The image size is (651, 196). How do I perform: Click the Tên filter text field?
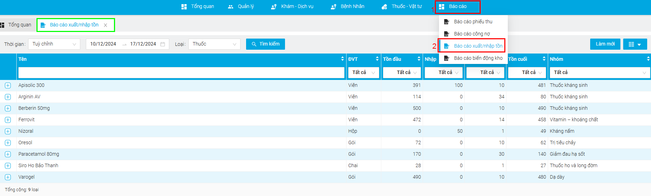pos(181,73)
